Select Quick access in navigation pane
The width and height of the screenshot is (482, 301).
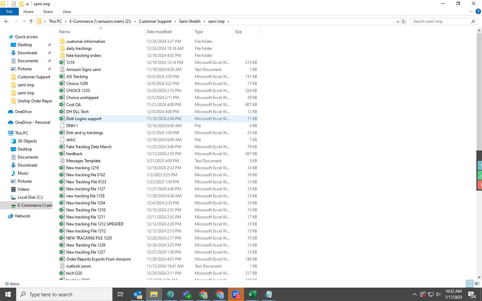coord(26,37)
